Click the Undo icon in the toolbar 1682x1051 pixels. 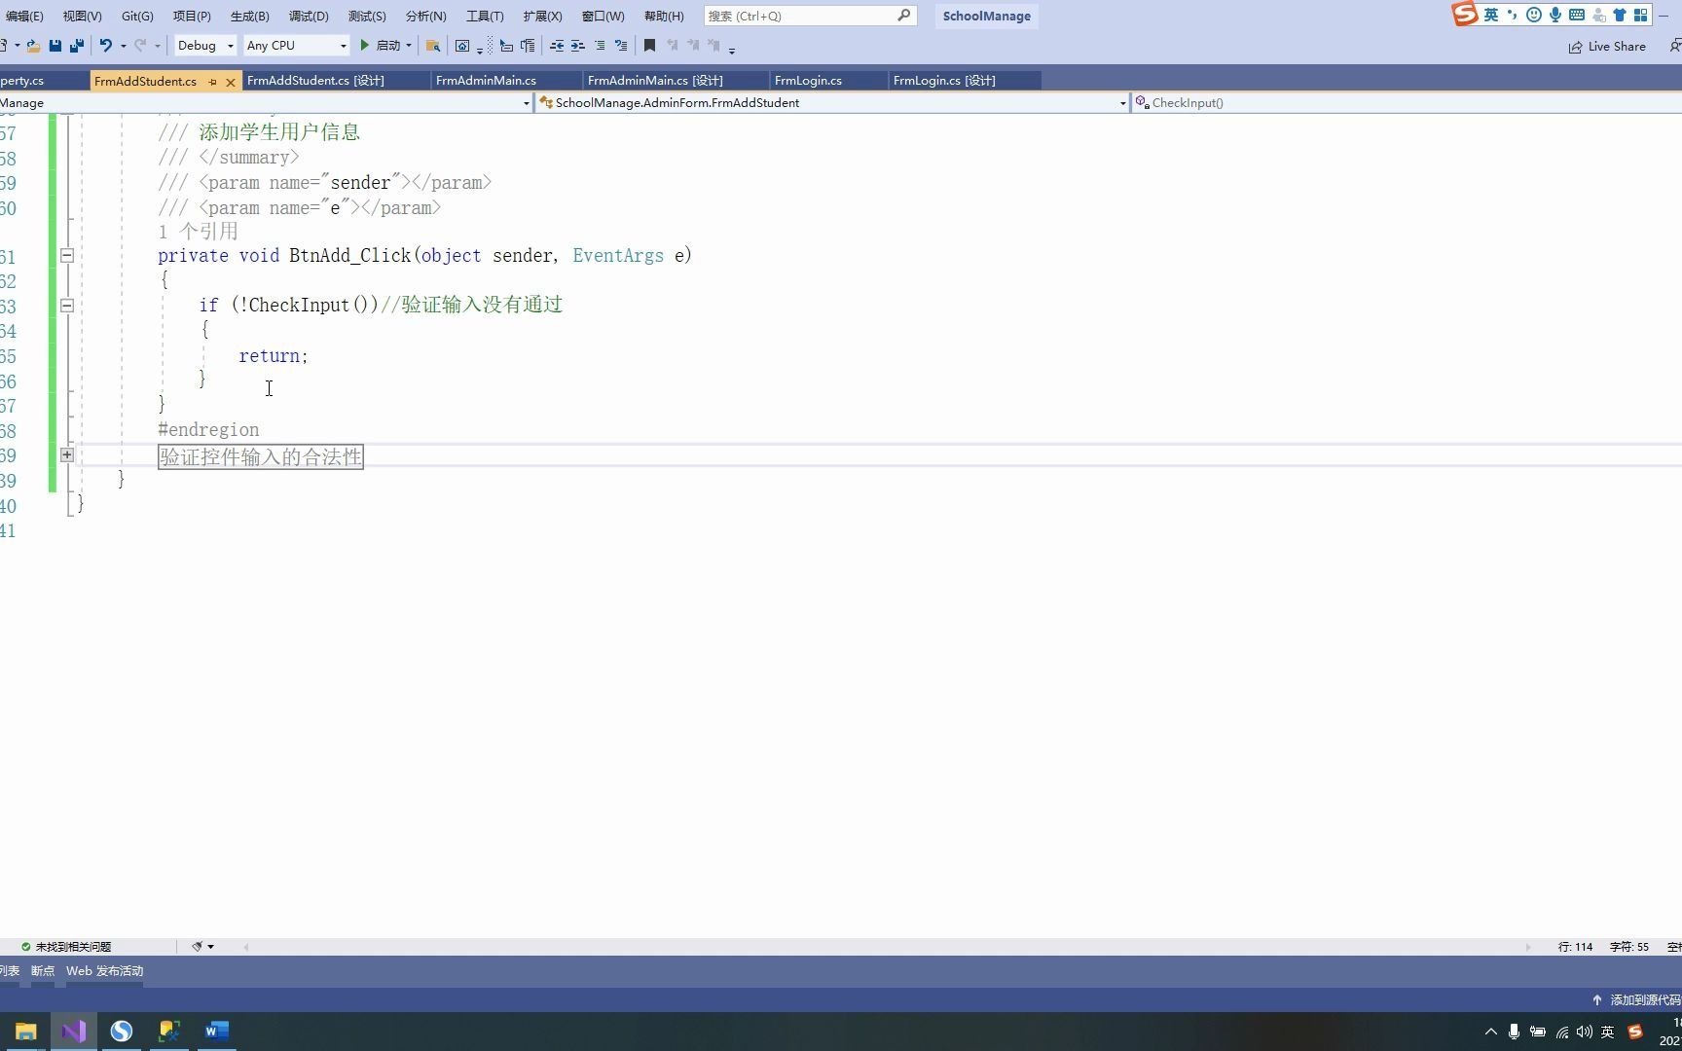click(105, 46)
